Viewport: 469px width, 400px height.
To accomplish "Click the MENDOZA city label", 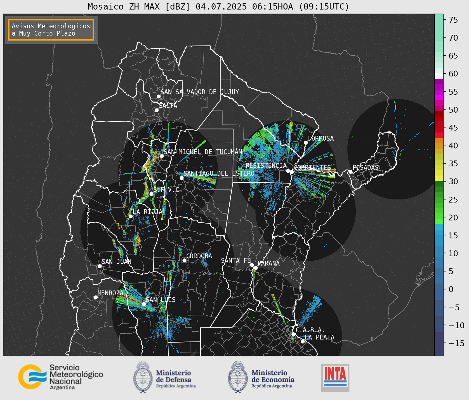I will pos(110,293).
